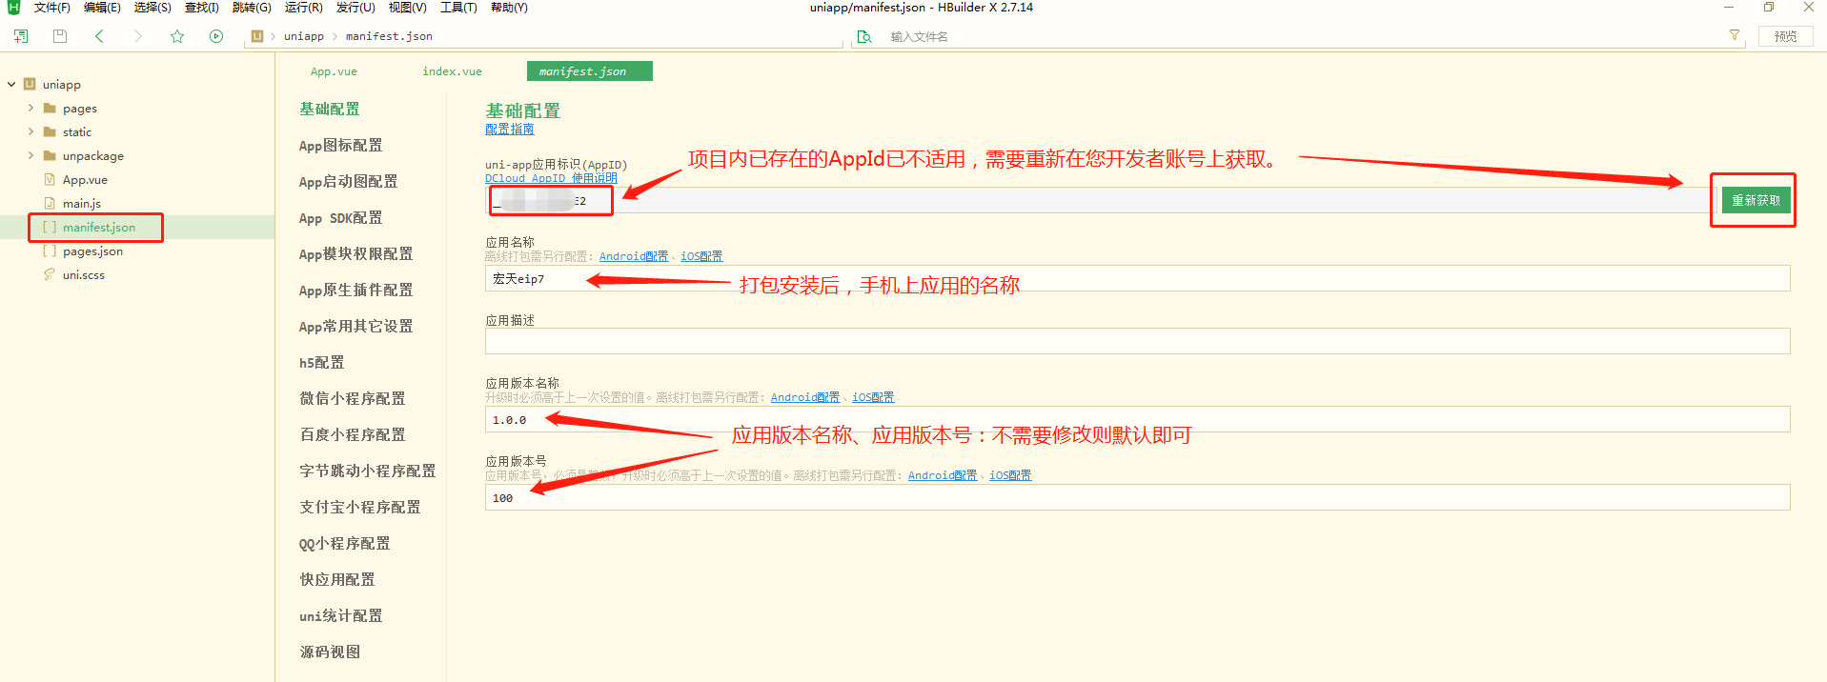Click the bookmark star icon
Image resolution: width=1827 pixels, height=682 pixels.
coord(177,36)
